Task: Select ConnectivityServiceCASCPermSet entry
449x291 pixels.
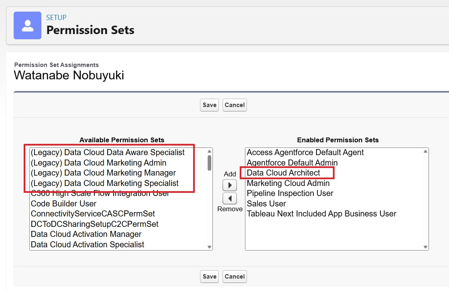Action: pos(93,214)
